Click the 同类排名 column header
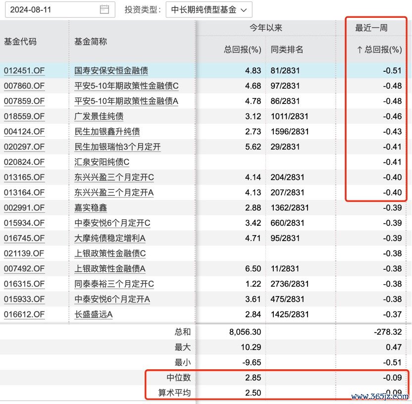This screenshot has width=412, height=404. coord(287,50)
